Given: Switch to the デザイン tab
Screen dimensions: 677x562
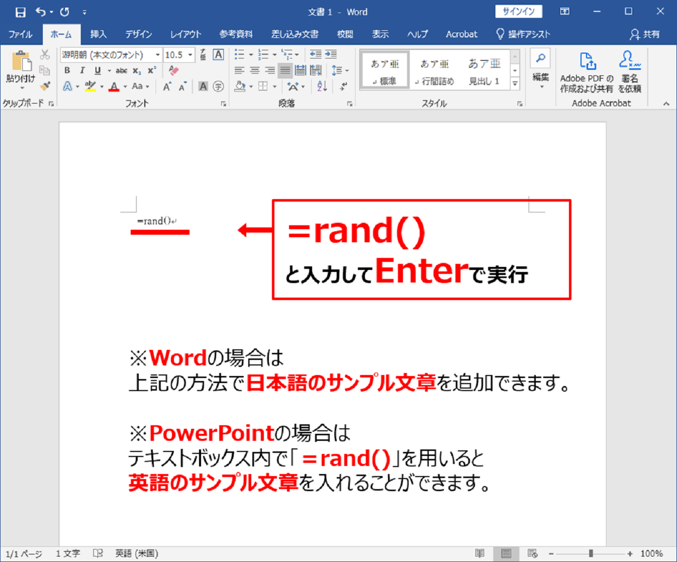Looking at the screenshot, I should [138, 34].
